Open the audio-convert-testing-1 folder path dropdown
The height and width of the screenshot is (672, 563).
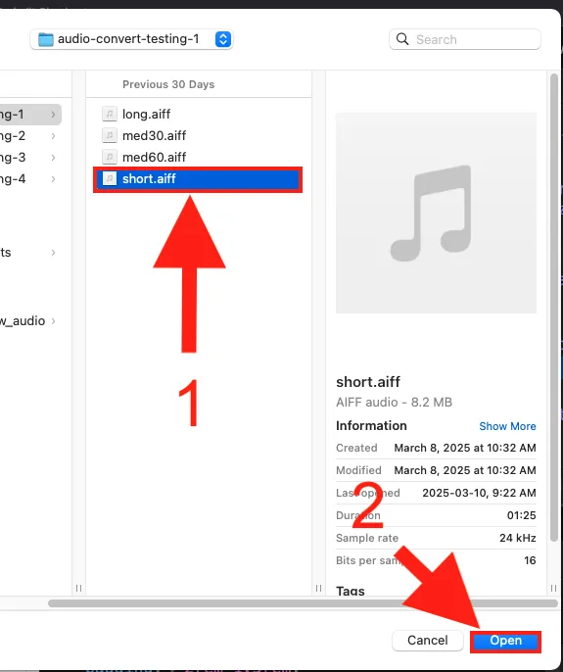131,39
